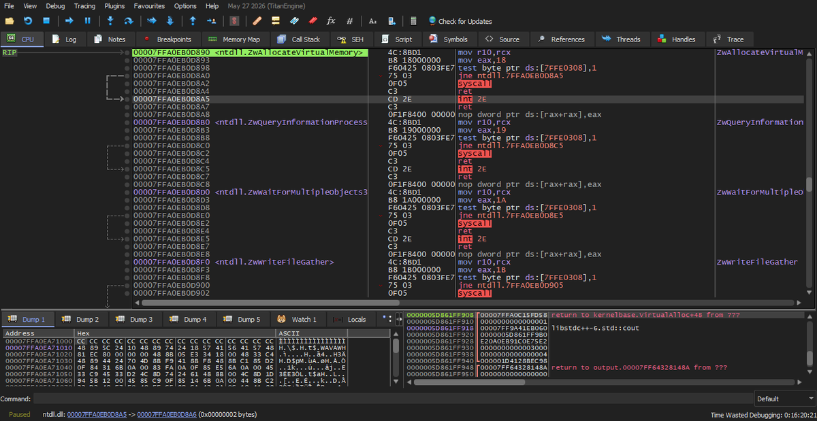Image resolution: width=817 pixels, height=421 pixels.
Task: Toggle breakpoint bullet at address 00007FFA0EB0D8A5
Action: tap(128, 99)
